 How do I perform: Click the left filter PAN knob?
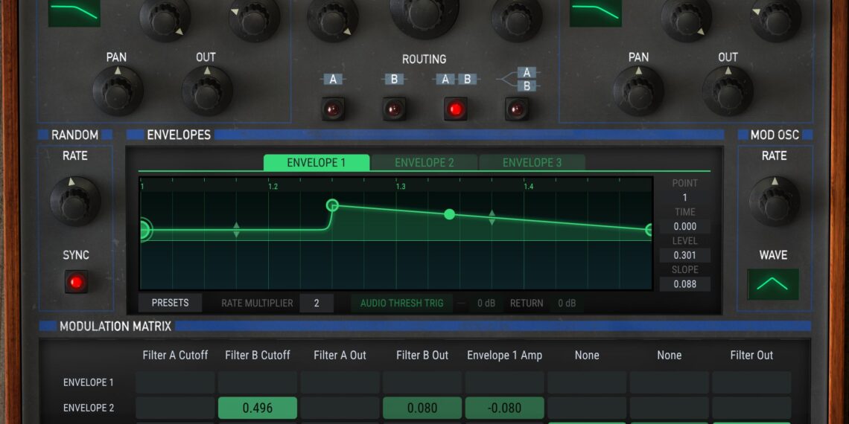coord(117,91)
